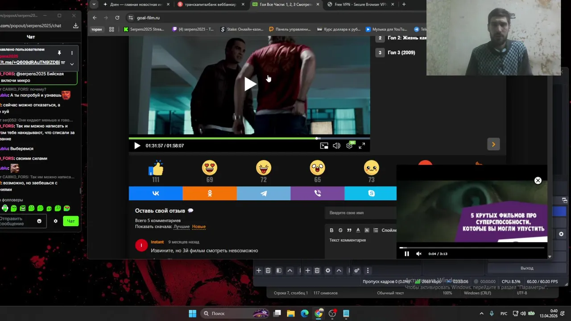571x321 pixels.
Task: Play the movie with the center play button
Action: click(x=250, y=84)
